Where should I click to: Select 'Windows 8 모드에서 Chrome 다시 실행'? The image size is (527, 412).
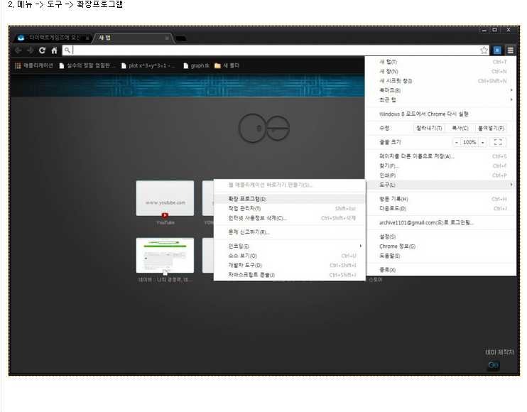click(440, 114)
